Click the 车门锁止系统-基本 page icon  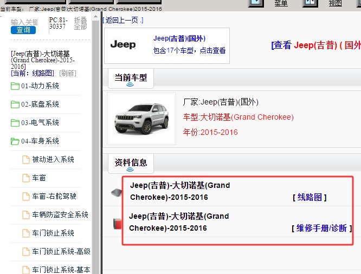pyautogui.click(x=26, y=270)
